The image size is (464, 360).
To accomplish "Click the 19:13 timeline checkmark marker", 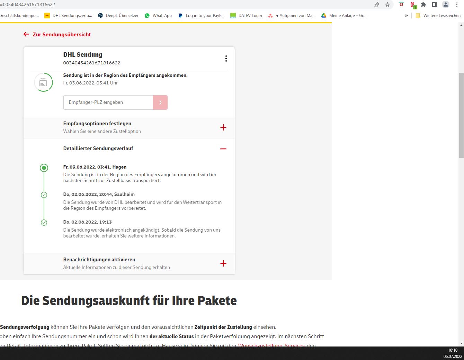I will coord(44,223).
